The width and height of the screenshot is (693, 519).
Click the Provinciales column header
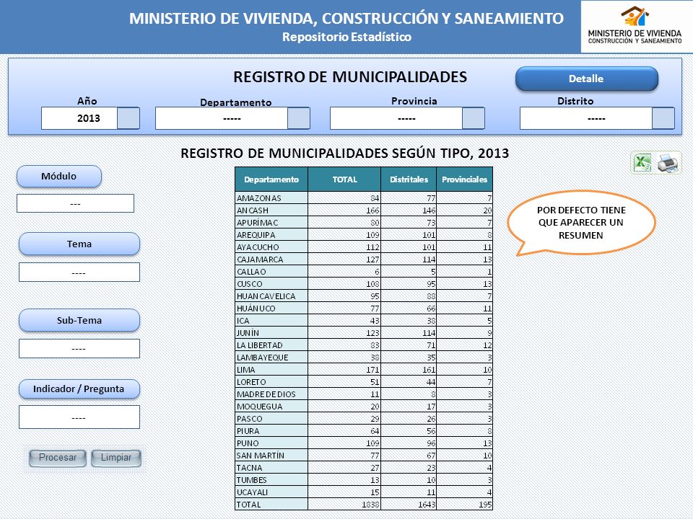(464, 179)
